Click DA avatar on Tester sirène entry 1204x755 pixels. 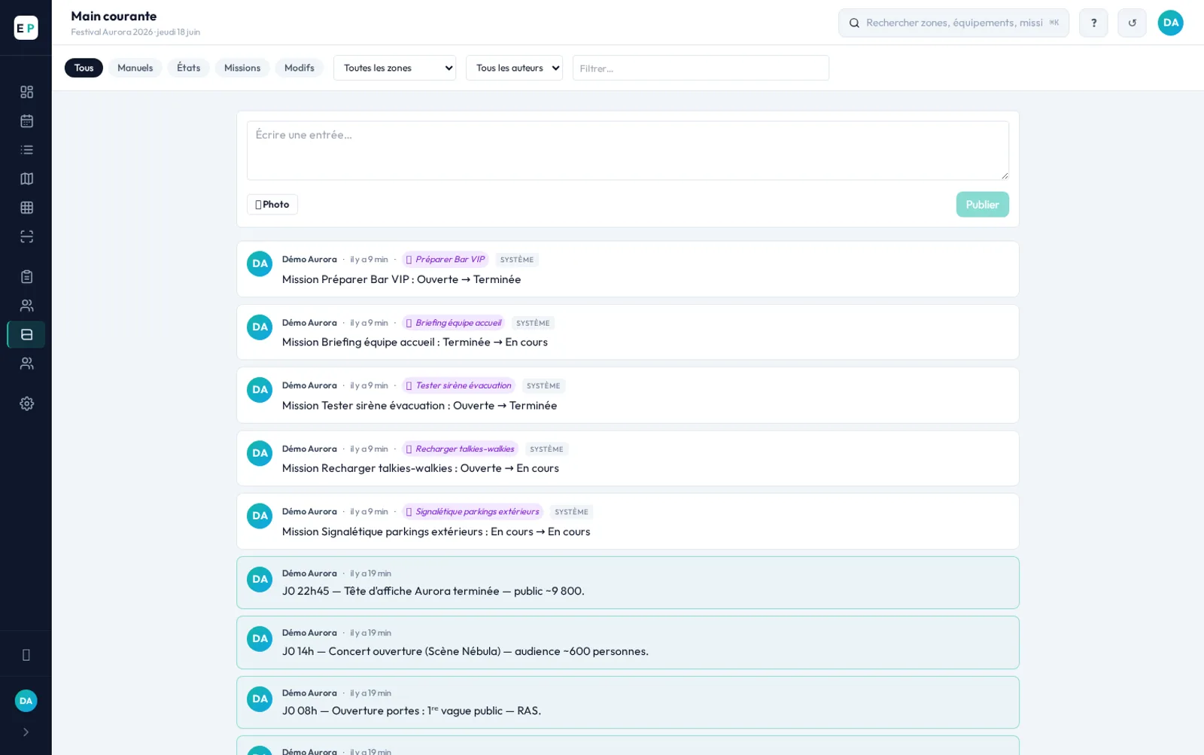260,390
